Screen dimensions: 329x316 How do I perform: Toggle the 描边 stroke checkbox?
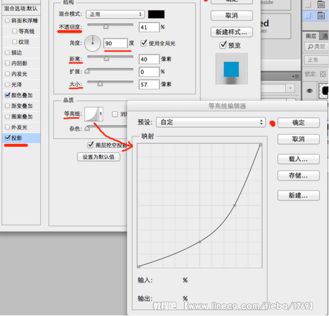(x=7, y=53)
